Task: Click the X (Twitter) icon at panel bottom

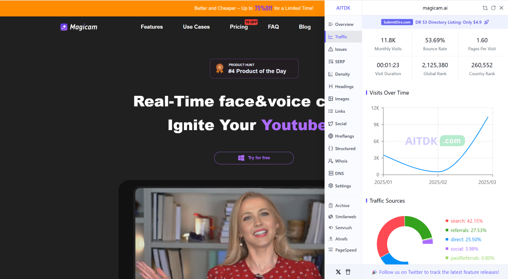Action: 338,272
